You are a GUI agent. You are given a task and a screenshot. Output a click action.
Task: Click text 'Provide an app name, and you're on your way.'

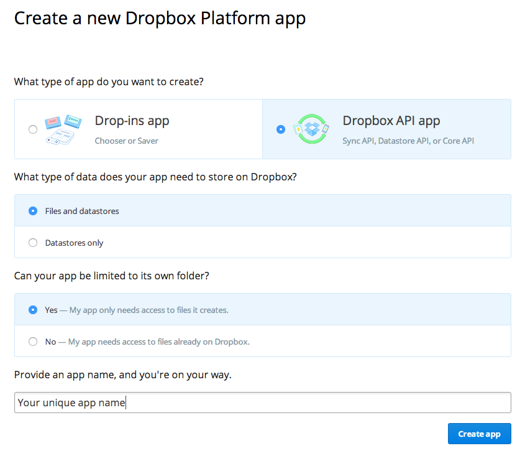pyautogui.click(x=123, y=375)
